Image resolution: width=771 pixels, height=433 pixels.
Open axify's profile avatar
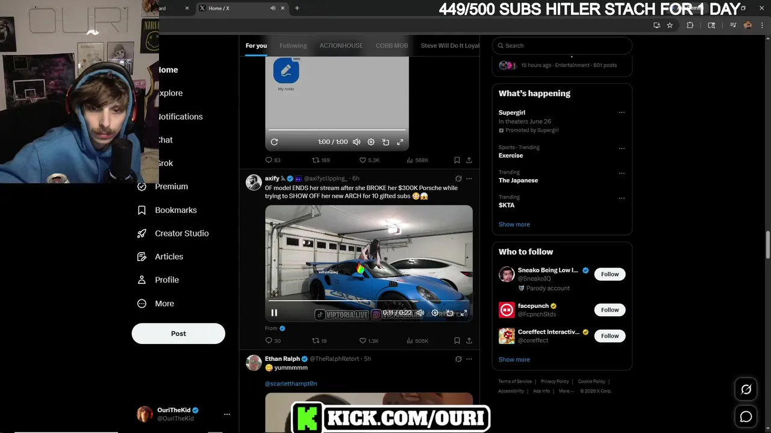(x=254, y=182)
